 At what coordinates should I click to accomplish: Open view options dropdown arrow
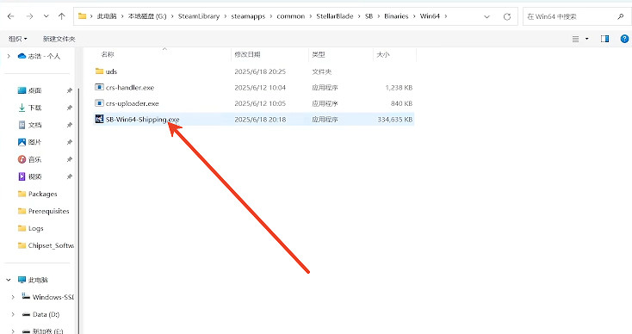click(587, 39)
